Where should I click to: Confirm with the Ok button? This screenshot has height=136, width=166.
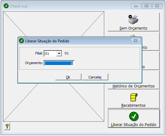point(68,77)
